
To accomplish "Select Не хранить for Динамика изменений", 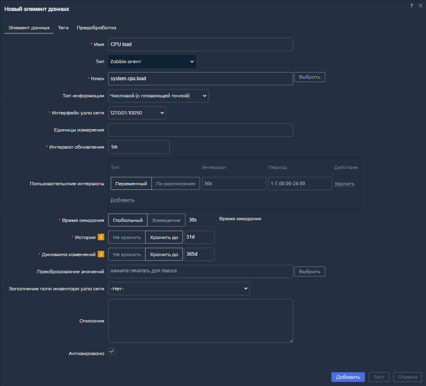I will pyautogui.click(x=127, y=254).
